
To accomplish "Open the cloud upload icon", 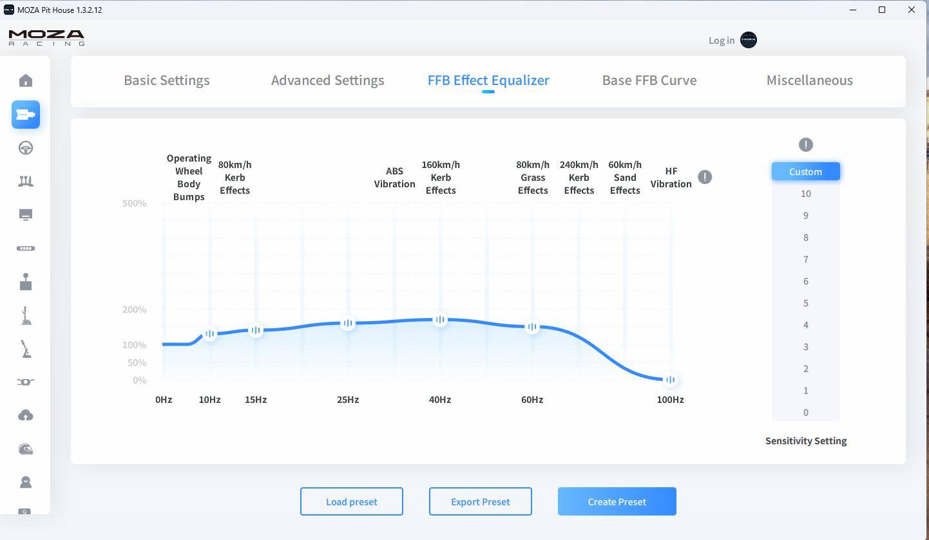I will (x=26, y=416).
